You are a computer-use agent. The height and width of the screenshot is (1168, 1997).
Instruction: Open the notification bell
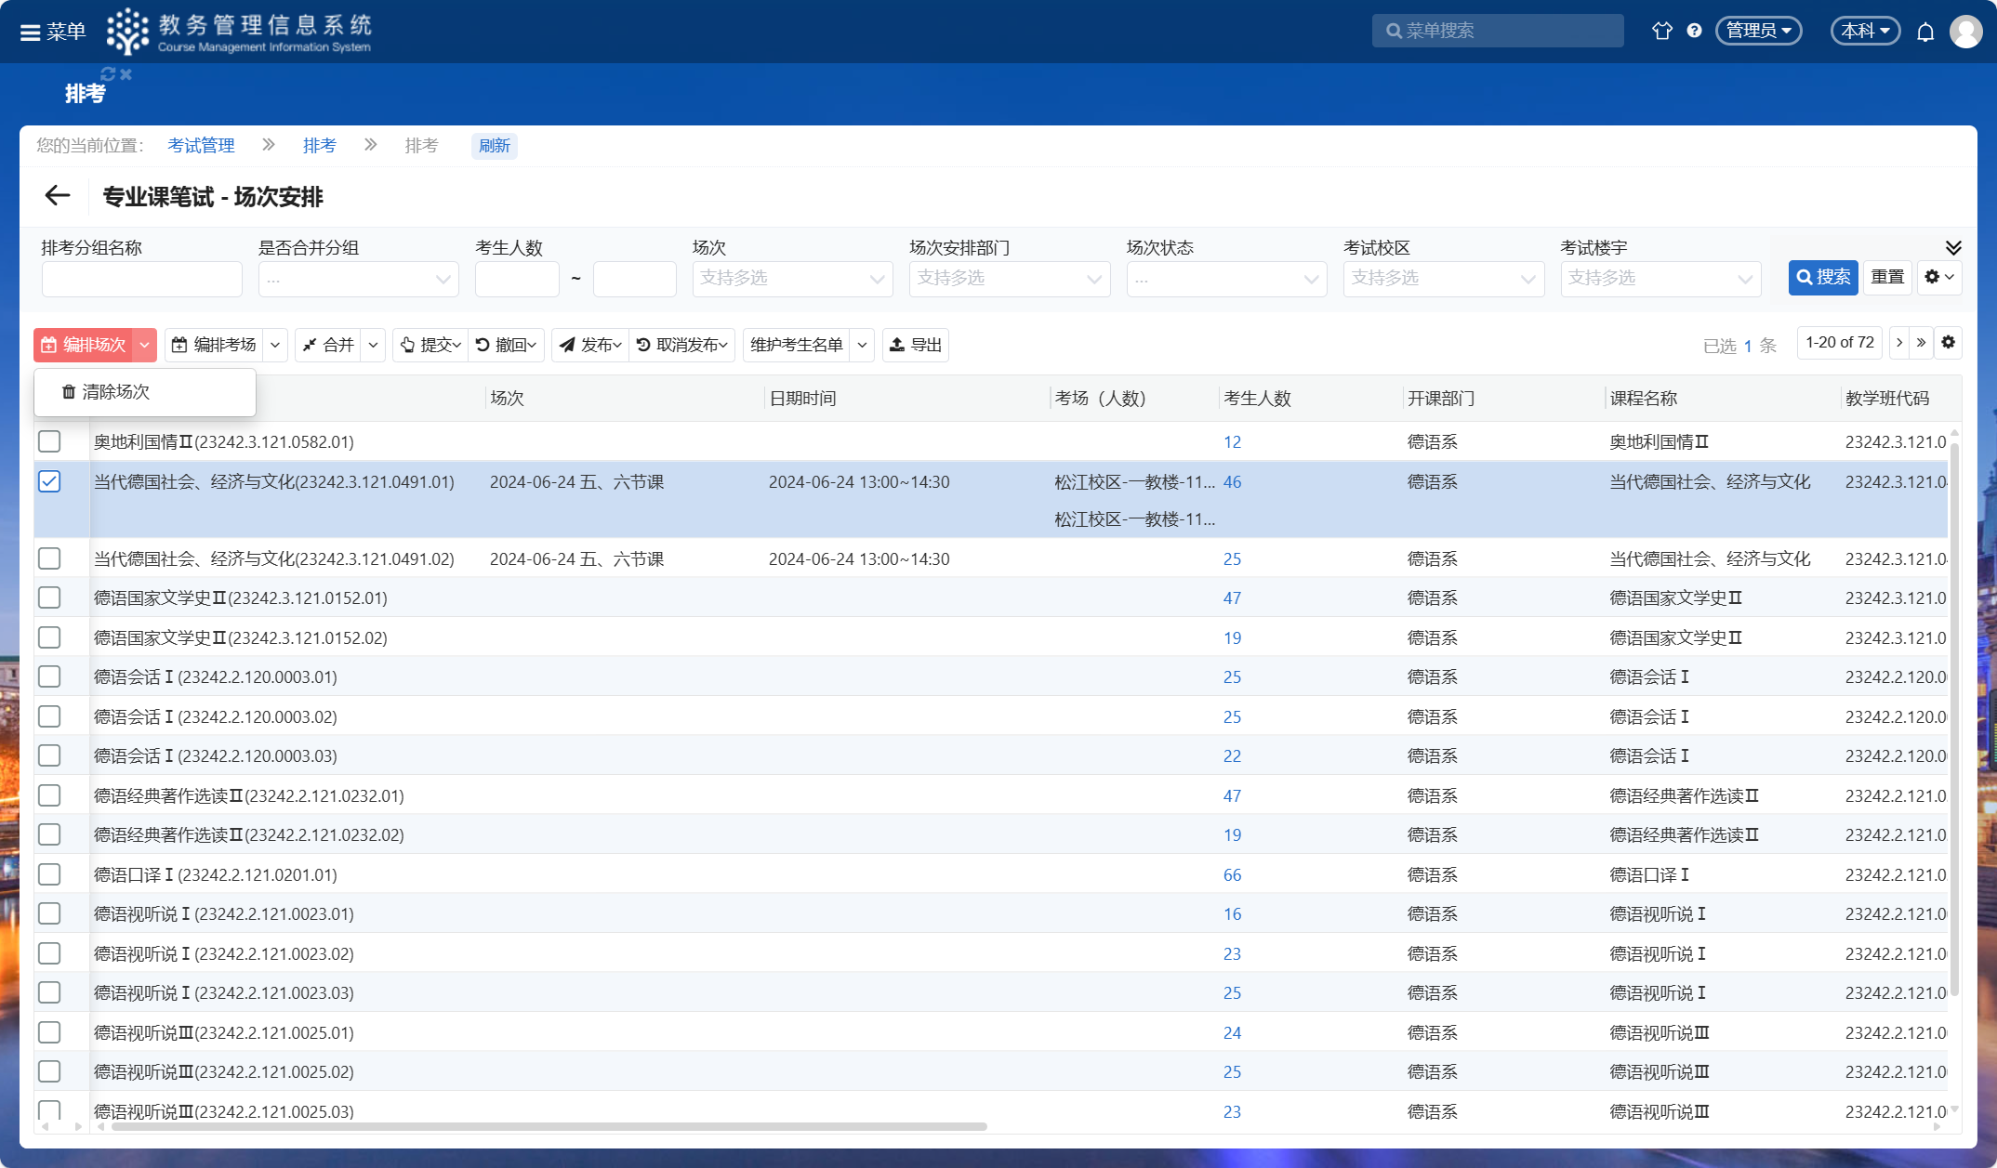point(1925,32)
